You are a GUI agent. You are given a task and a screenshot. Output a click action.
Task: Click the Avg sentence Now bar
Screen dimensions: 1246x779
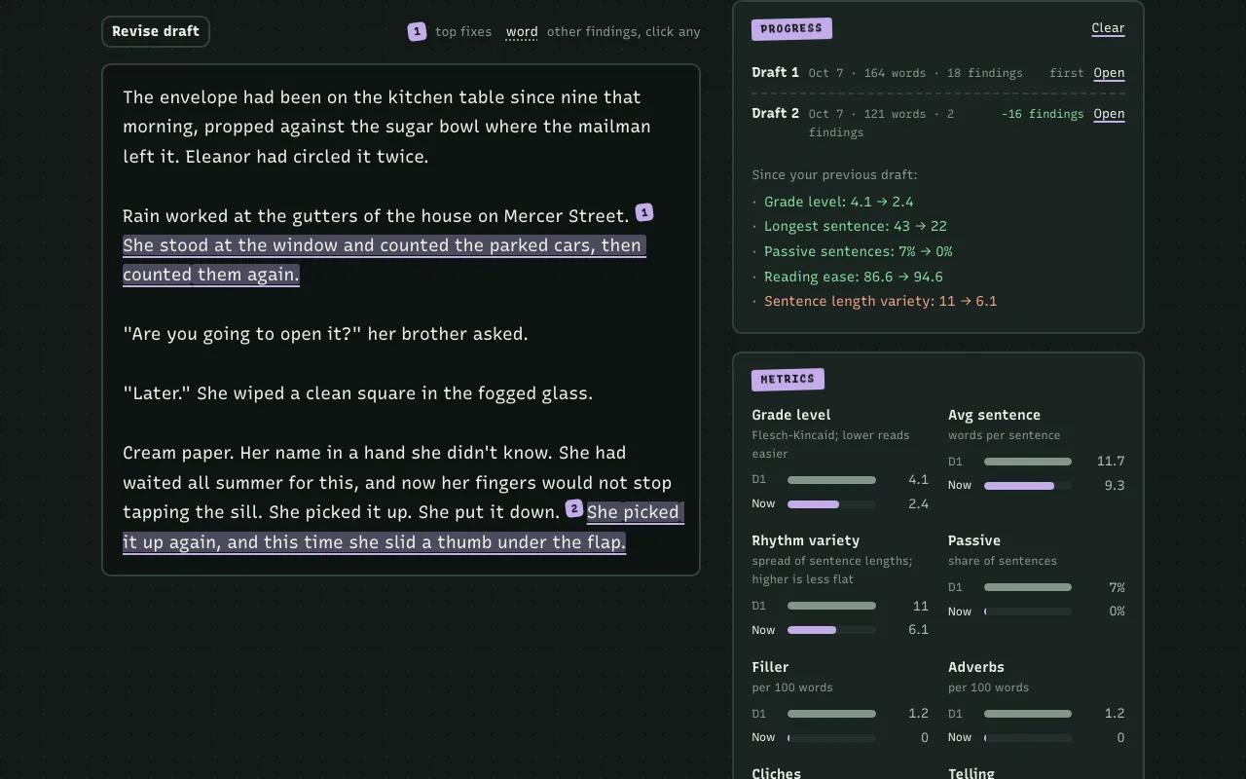[x=1028, y=485]
